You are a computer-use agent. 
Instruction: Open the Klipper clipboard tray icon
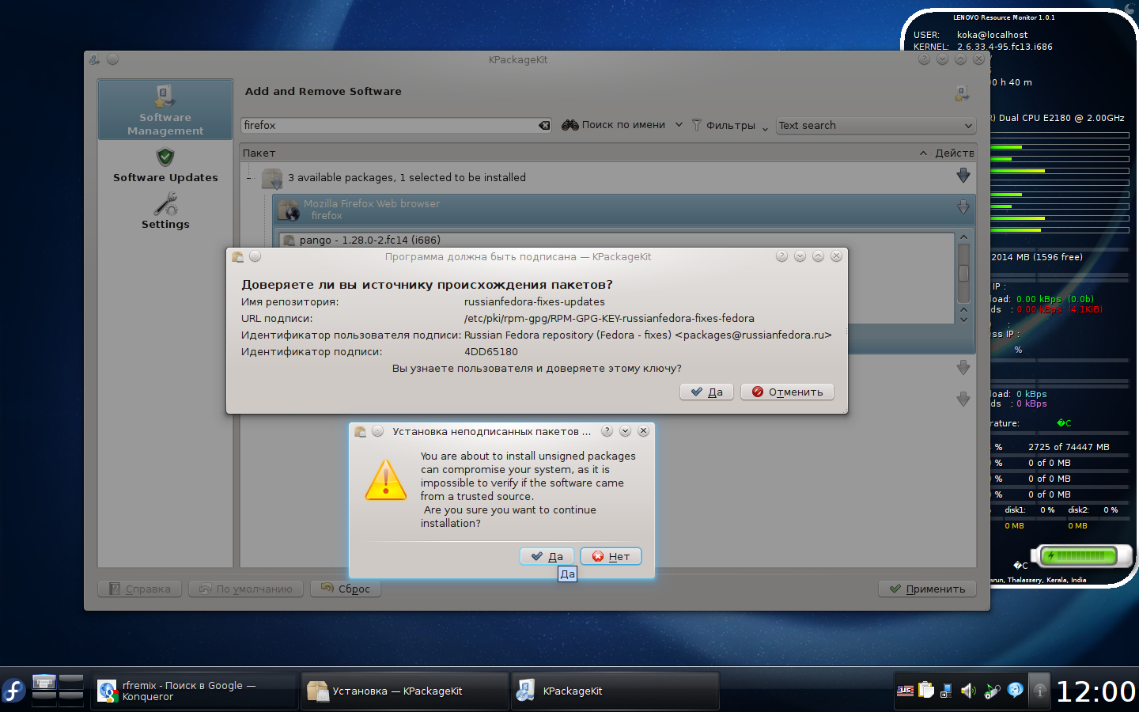(x=926, y=691)
